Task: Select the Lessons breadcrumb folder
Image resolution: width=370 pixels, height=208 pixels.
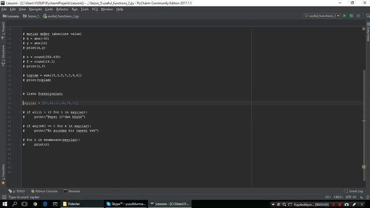Action: pyautogui.click(x=11, y=16)
